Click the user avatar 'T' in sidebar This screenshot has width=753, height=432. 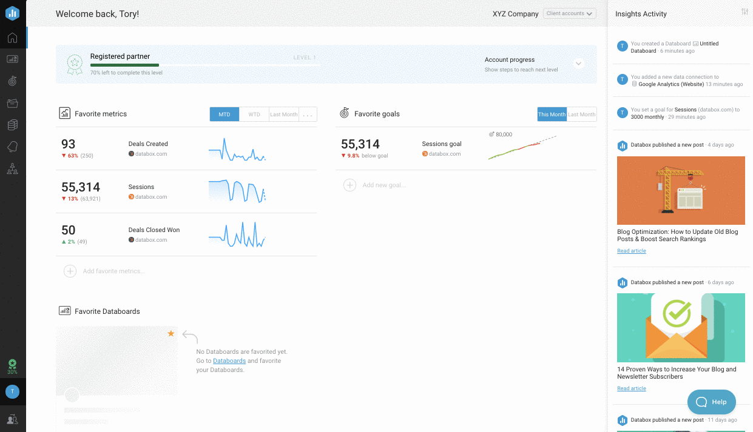pos(12,392)
